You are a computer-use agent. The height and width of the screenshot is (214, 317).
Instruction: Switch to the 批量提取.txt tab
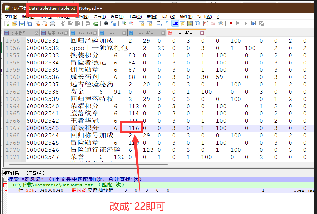21,33
